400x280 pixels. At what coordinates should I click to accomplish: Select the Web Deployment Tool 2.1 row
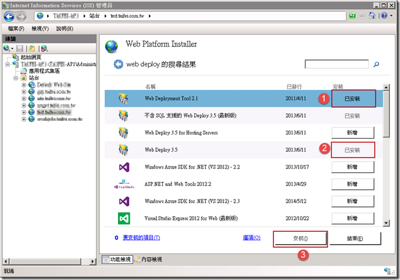pyautogui.click(x=243, y=98)
